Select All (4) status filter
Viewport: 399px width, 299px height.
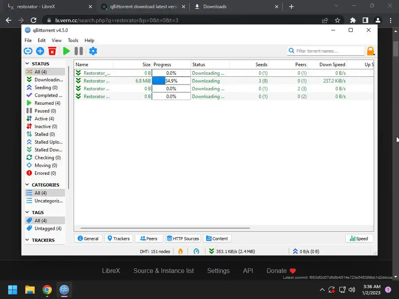[45, 72]
